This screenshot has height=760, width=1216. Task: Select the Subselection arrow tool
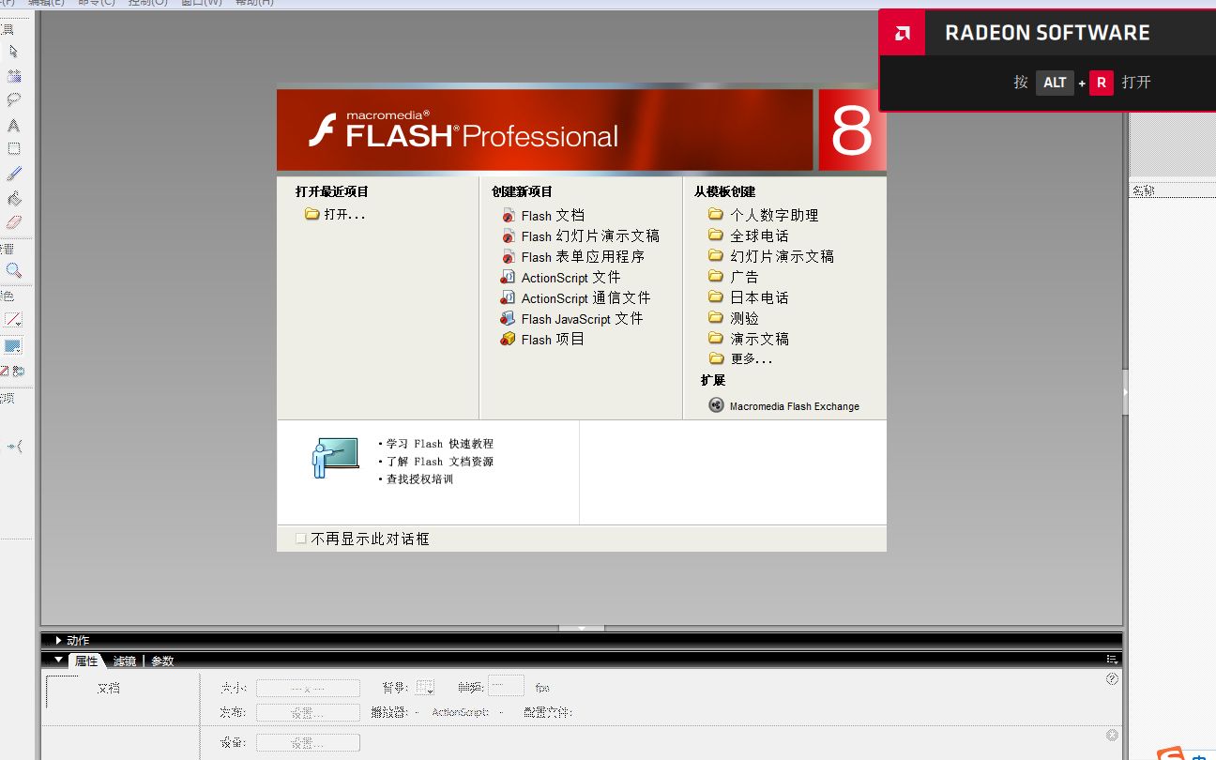[13, 52]
